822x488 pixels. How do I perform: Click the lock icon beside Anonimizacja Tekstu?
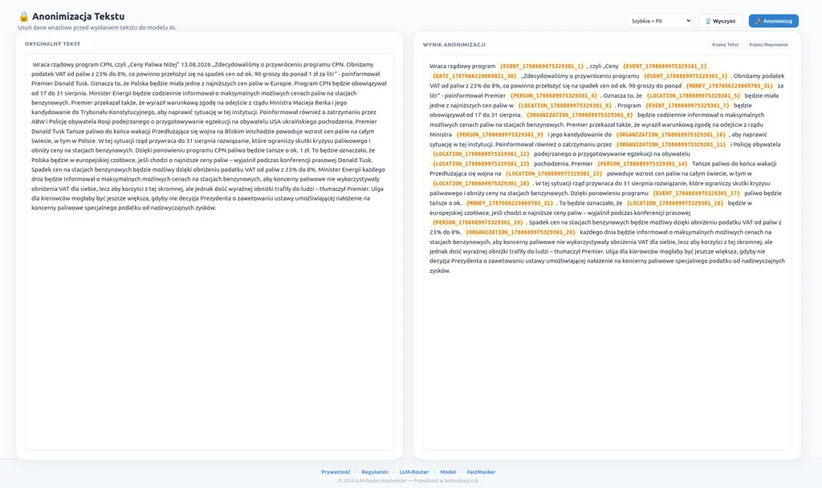(23, 17)
